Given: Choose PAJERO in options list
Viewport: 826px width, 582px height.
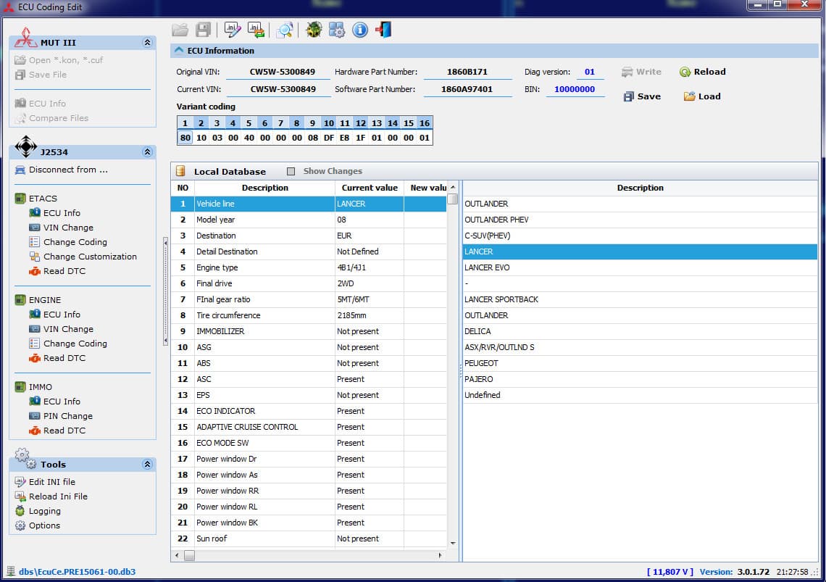Looking at the screenshot, I should 640,379.
